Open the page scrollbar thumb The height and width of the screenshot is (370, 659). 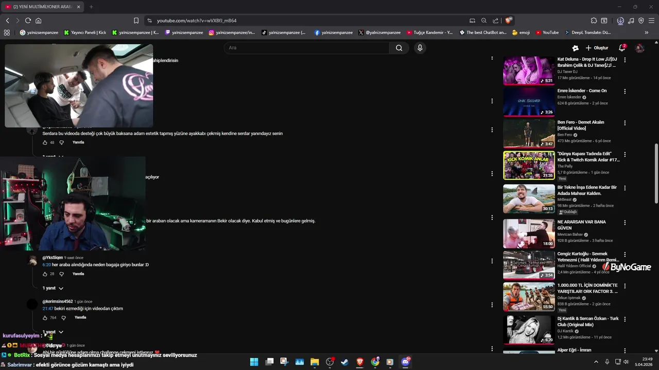(x=656, y=174)
